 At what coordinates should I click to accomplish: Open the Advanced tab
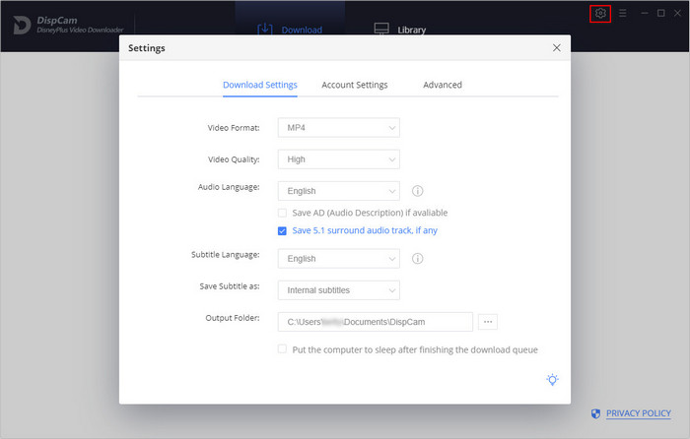(x=443, y=85)
